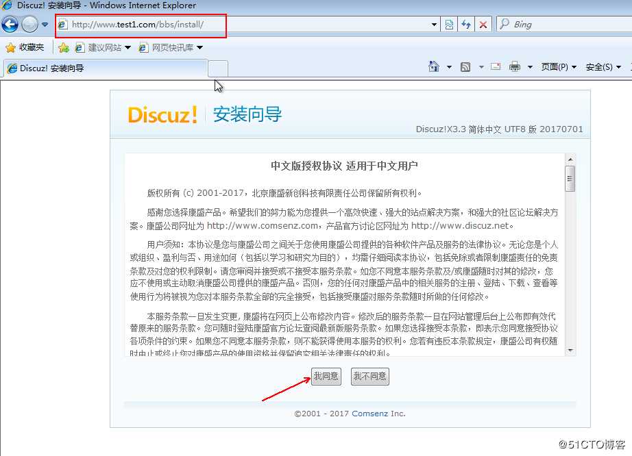Open the 收藏夹 favorites button
This screenshot has width=632, height=456.
click(25, 47)
